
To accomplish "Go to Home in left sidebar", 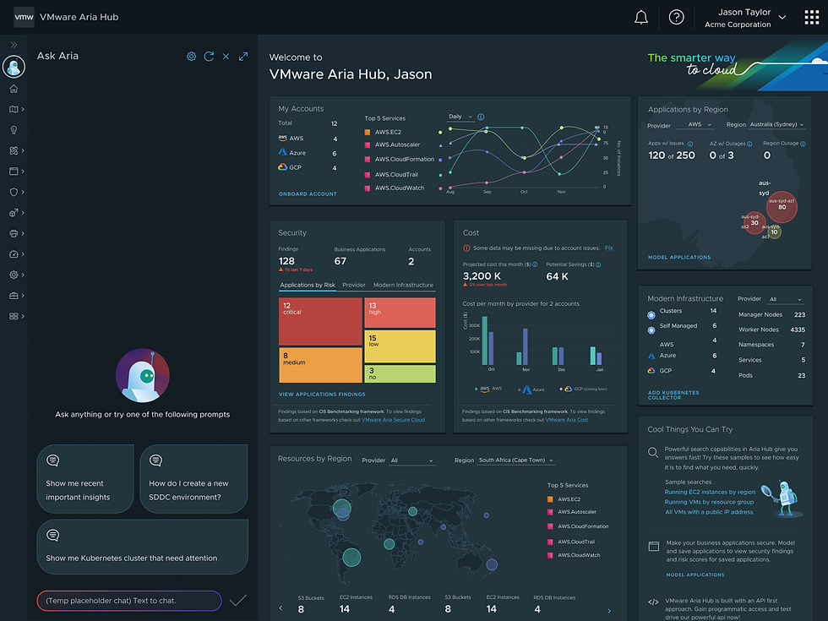I will (x=14, y=89).
